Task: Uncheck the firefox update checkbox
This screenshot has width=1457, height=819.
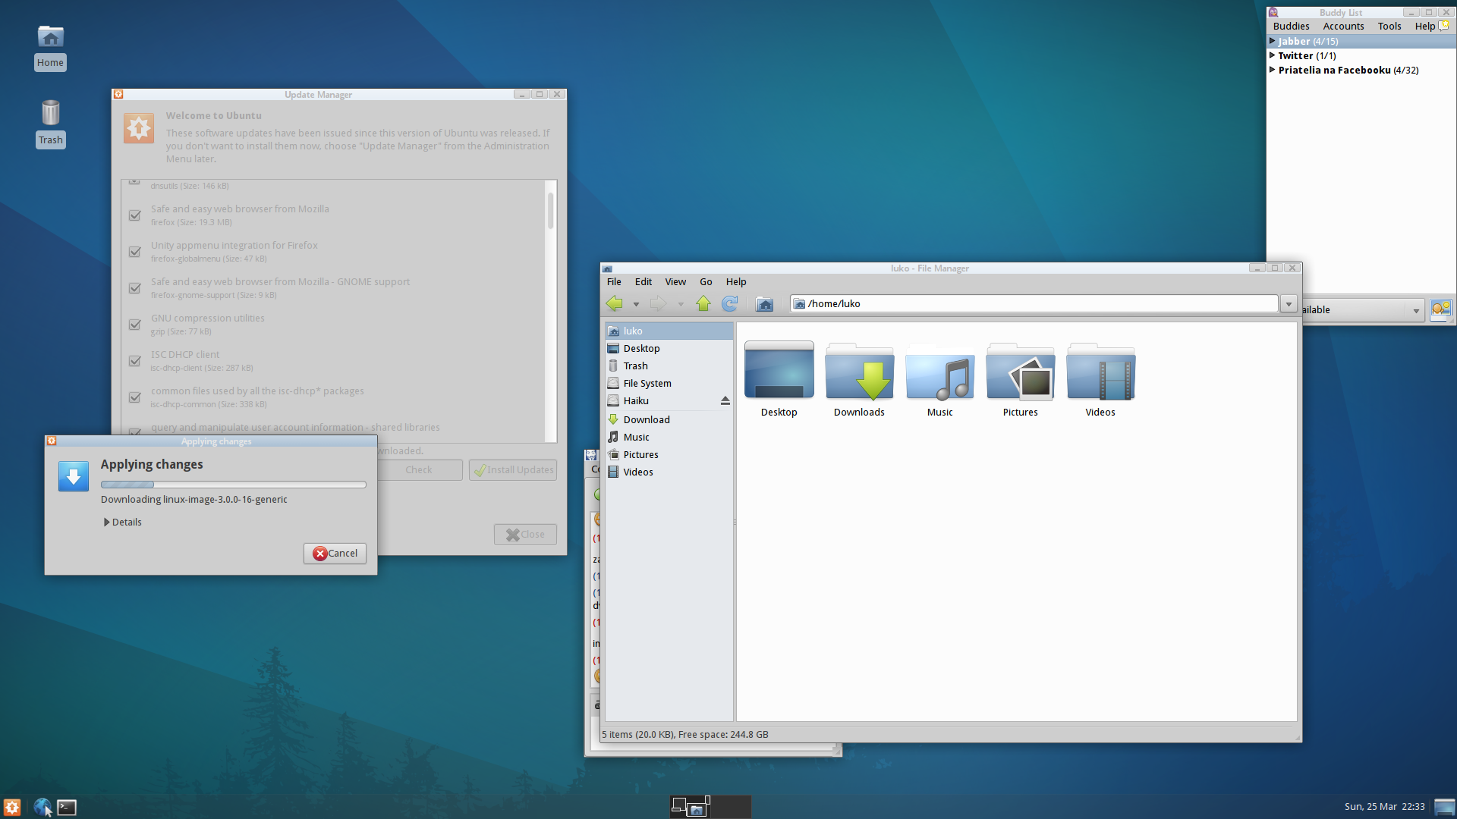Action: point(135,215)
